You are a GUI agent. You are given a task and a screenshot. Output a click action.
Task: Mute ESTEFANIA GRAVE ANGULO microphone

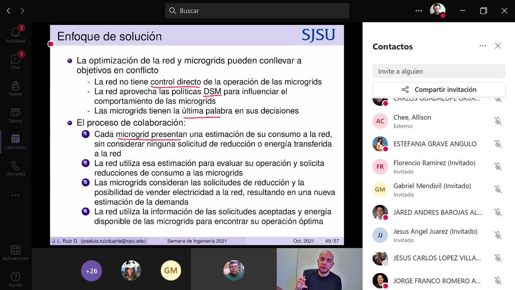[498, 144]
